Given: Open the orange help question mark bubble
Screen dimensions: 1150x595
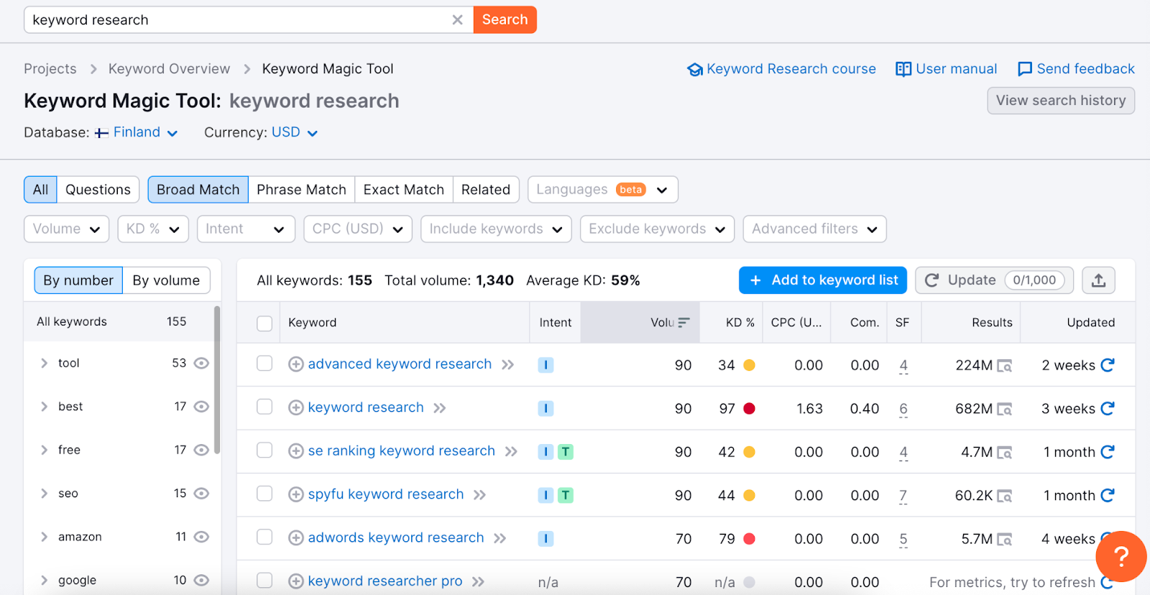Looking at the screenshot, I should click(1120, 555).
